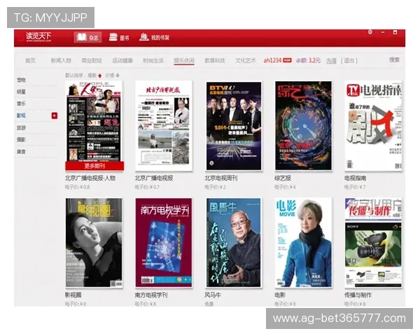
Task: Click title text 综艺报
Action: (x=283, y=178)
